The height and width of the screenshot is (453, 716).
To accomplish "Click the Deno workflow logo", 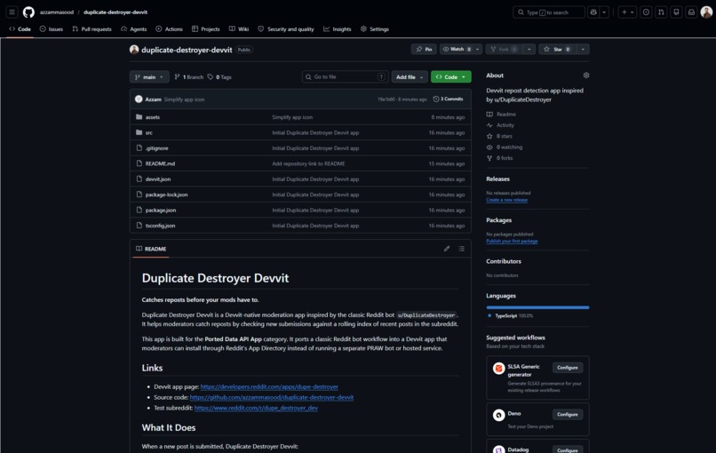I will coord(498,415).
